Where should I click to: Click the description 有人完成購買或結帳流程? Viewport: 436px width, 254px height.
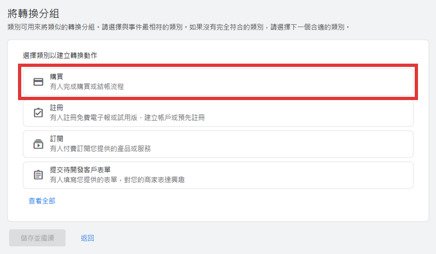(87, 86)
